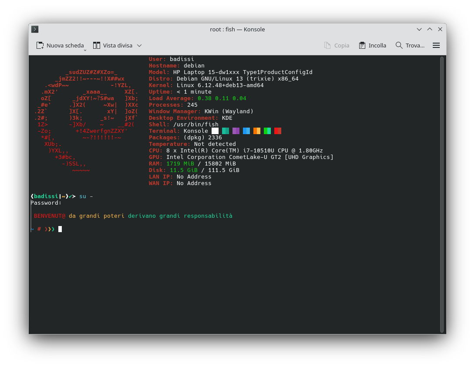Click the Konsole terminal icon in title bar
Screen dimensions: 475x368
35,29
